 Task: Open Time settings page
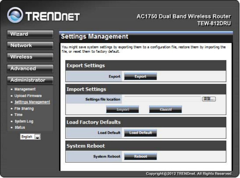coord(18,115)
